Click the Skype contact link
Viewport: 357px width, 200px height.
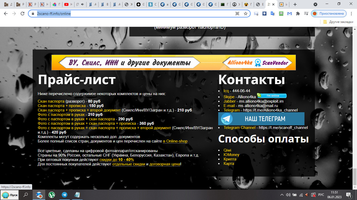coord(229,97)
